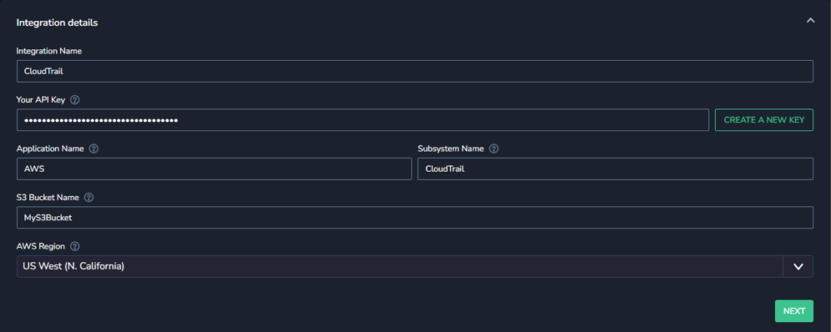This screenshot has height=332, width=831.
Task: Click the S3 Bucket Name help icon
Action: pos(89,198)
